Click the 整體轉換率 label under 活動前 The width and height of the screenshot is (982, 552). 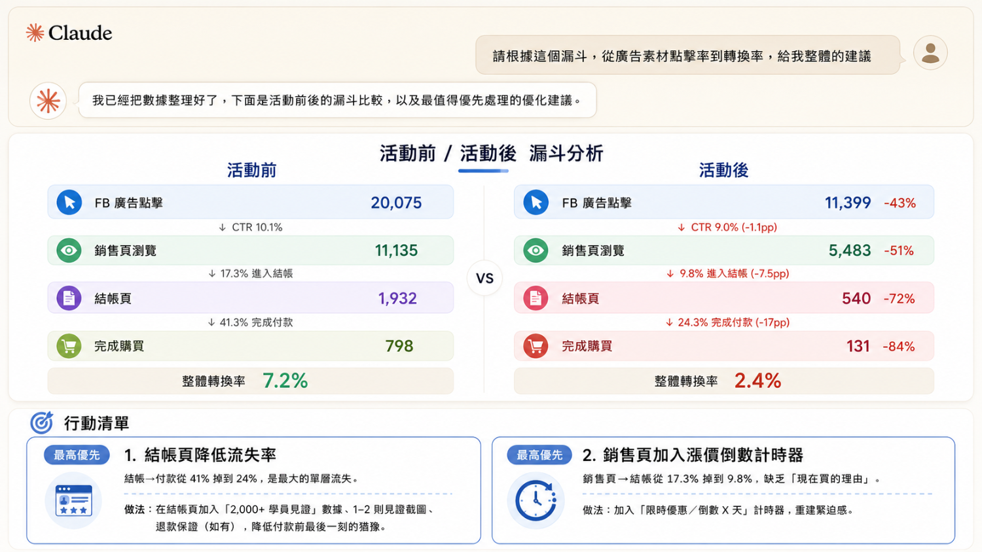(x=214, y=381)
